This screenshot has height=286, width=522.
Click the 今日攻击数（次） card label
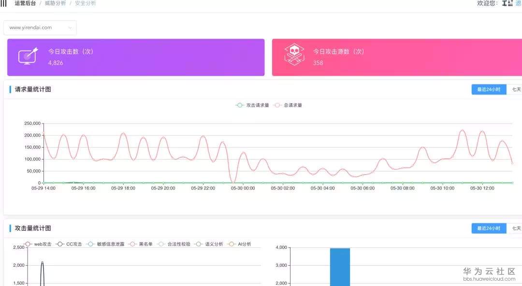71,52
